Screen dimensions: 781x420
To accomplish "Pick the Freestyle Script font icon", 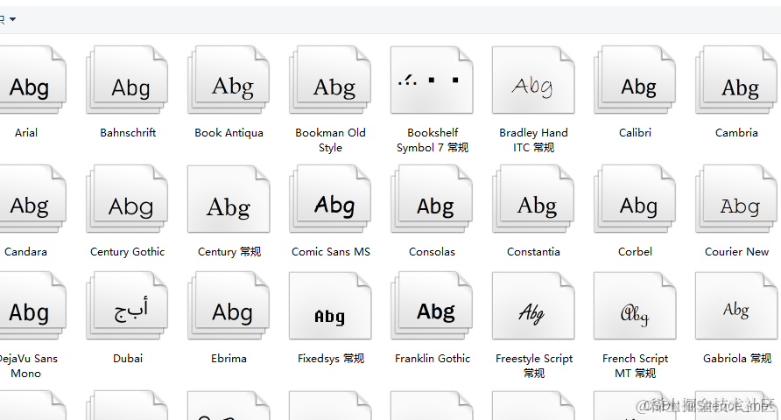I will (533, 305).
